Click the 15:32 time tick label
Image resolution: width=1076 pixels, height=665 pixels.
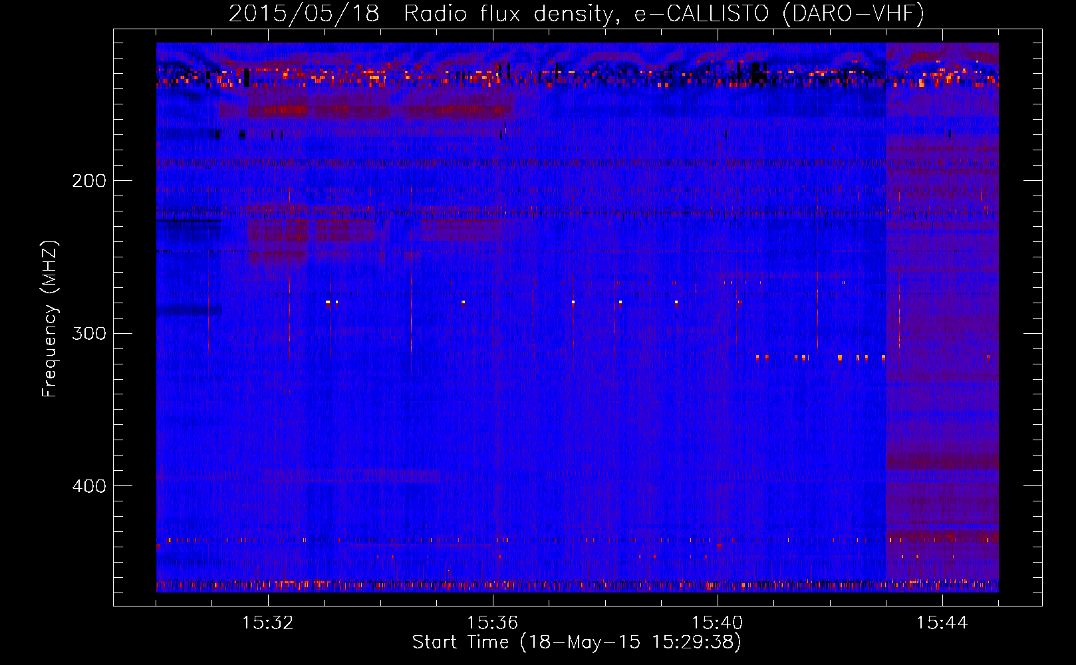[x=268, y=623]
